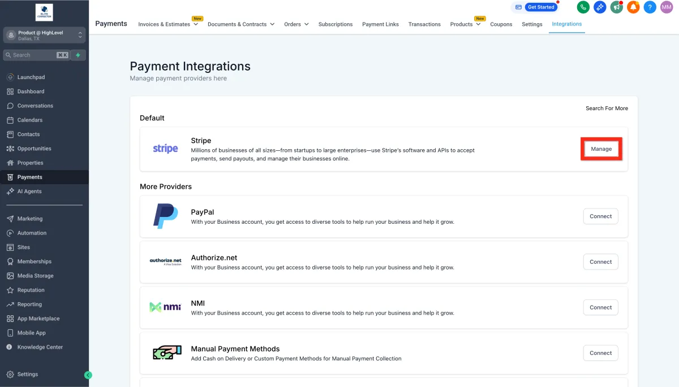Viewport: 679px width, 387px height.
Task: Open Automation in the sidebar
Action: 32,233
